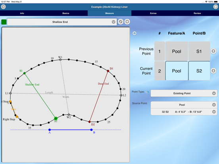Select the W2 width point
219x164 pixels.
point(69,114)
